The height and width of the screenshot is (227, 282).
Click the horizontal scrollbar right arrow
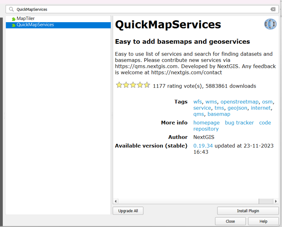[x=276, y=201]
